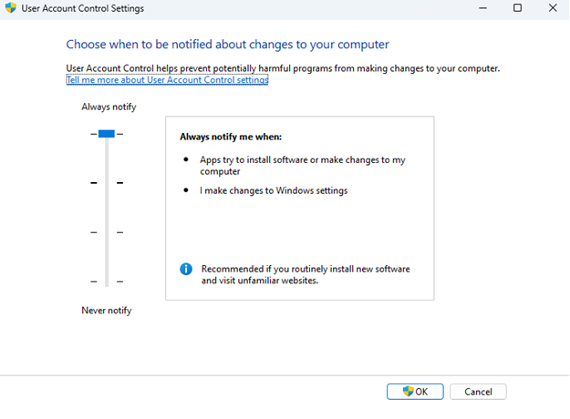Click 'I make changes to Windows settings' text
This screenshot has height=419, width=570.
(274, 190)
